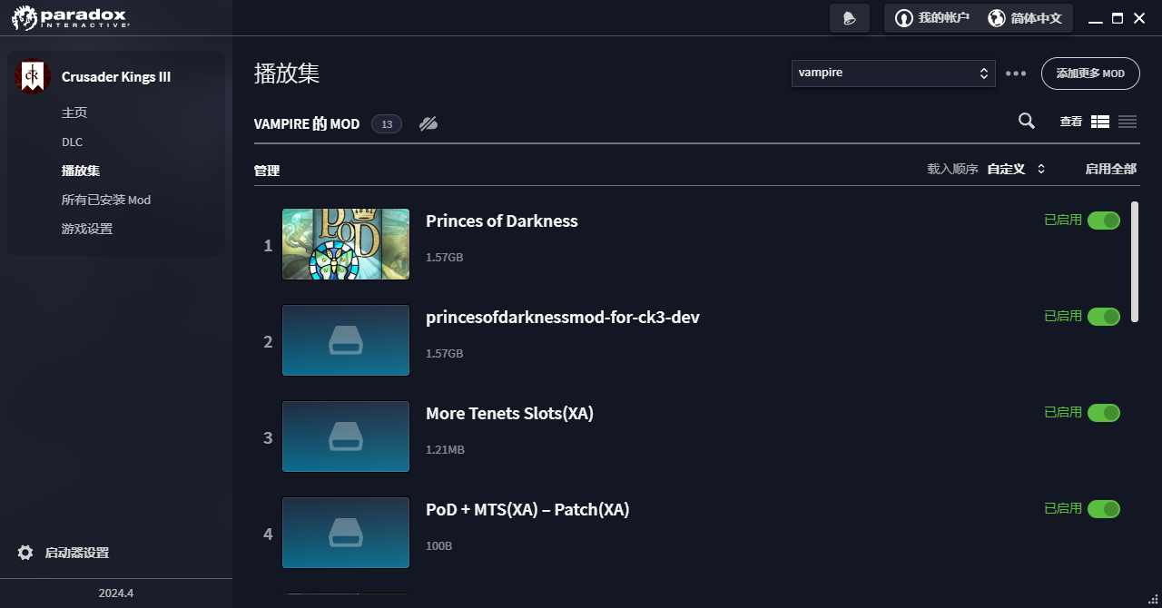This screenshot has height=608, width=1162.
Task: Click the 100B size text
Action: [439, 546]
